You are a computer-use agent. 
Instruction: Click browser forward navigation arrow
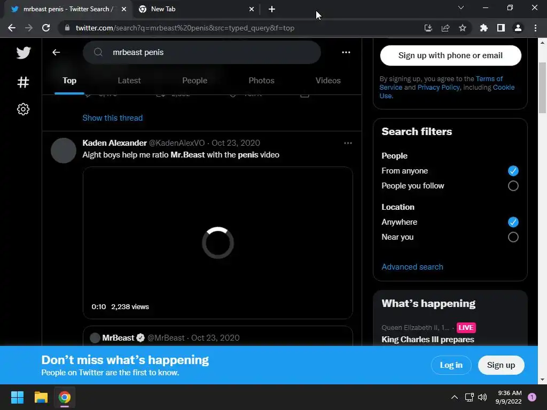click(29, 28)
